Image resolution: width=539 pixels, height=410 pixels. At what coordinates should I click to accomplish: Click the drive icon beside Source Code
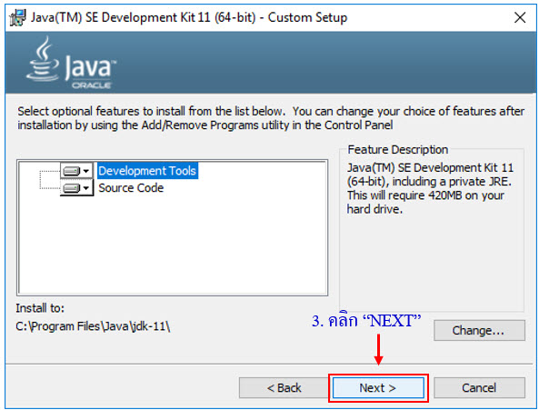[72, 188]
